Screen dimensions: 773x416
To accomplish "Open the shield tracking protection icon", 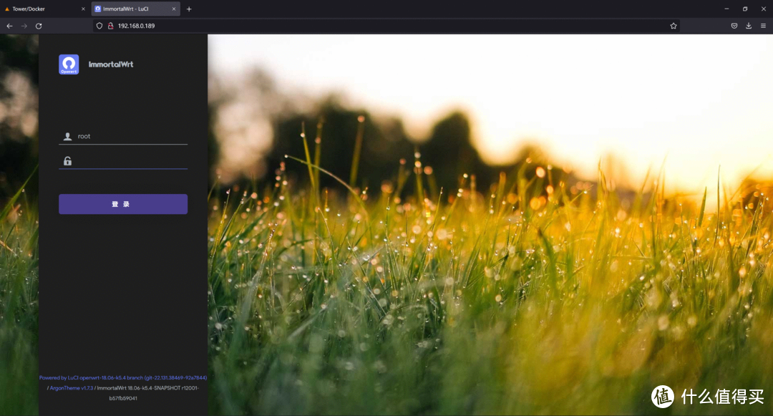I will 99,26.
